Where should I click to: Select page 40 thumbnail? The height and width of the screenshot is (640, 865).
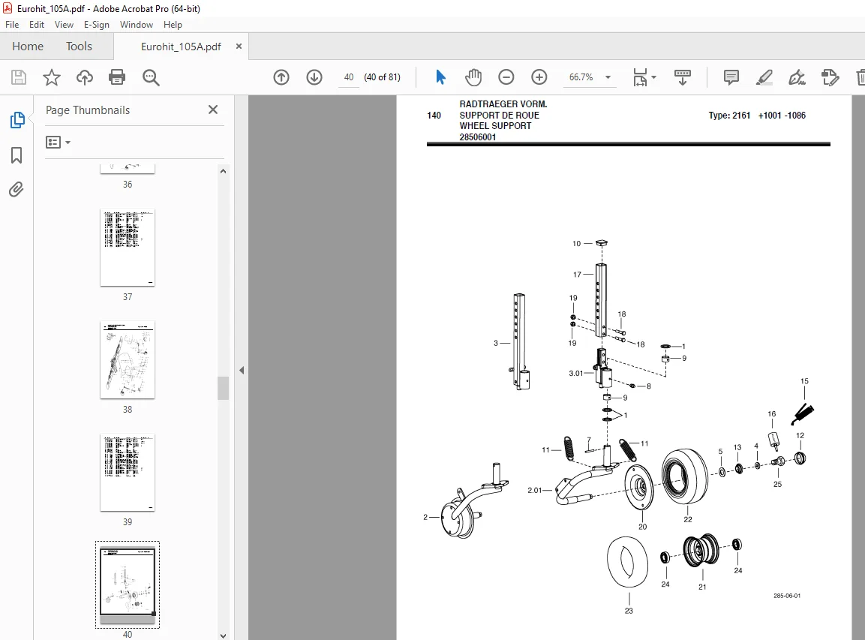coord(128,584)
